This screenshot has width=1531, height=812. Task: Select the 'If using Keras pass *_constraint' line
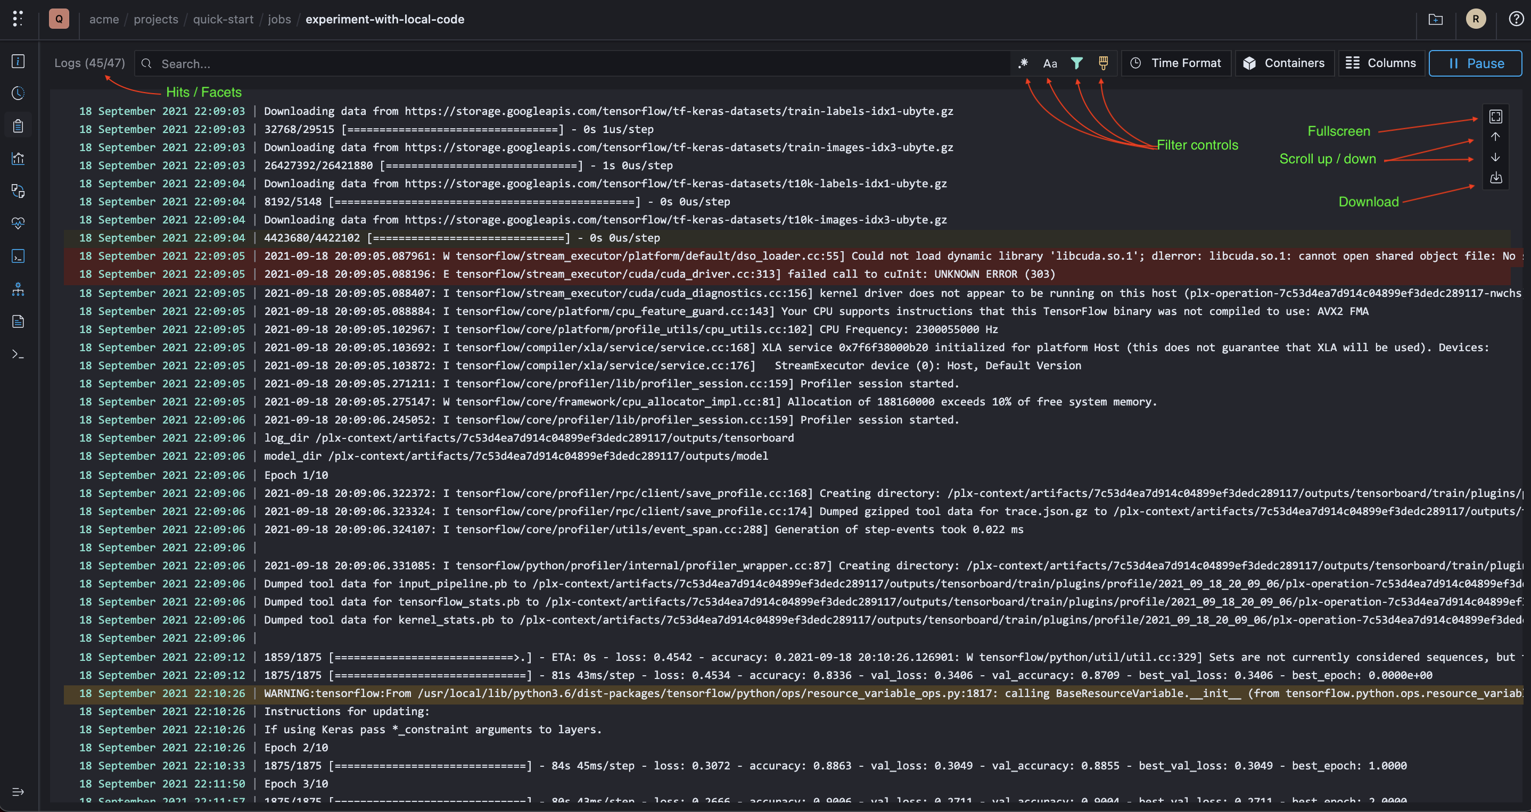(787, 730)
